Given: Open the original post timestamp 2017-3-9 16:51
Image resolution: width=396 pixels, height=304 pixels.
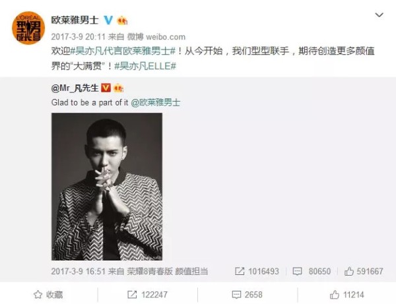Looking at the screenshot, I should point(78,272).
